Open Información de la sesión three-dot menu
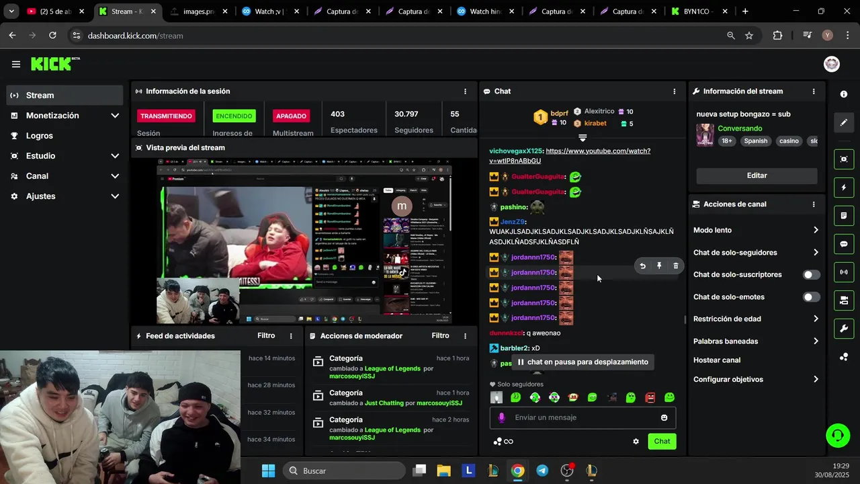 click(x=465, y=91)
